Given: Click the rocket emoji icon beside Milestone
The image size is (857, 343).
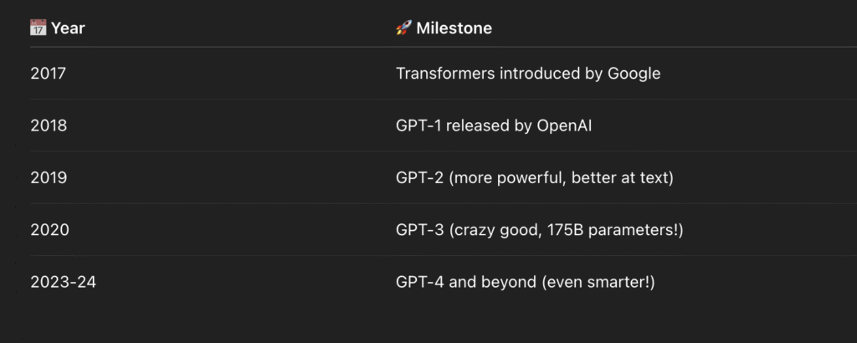Looking at the screenshot, I should point(403,28).
